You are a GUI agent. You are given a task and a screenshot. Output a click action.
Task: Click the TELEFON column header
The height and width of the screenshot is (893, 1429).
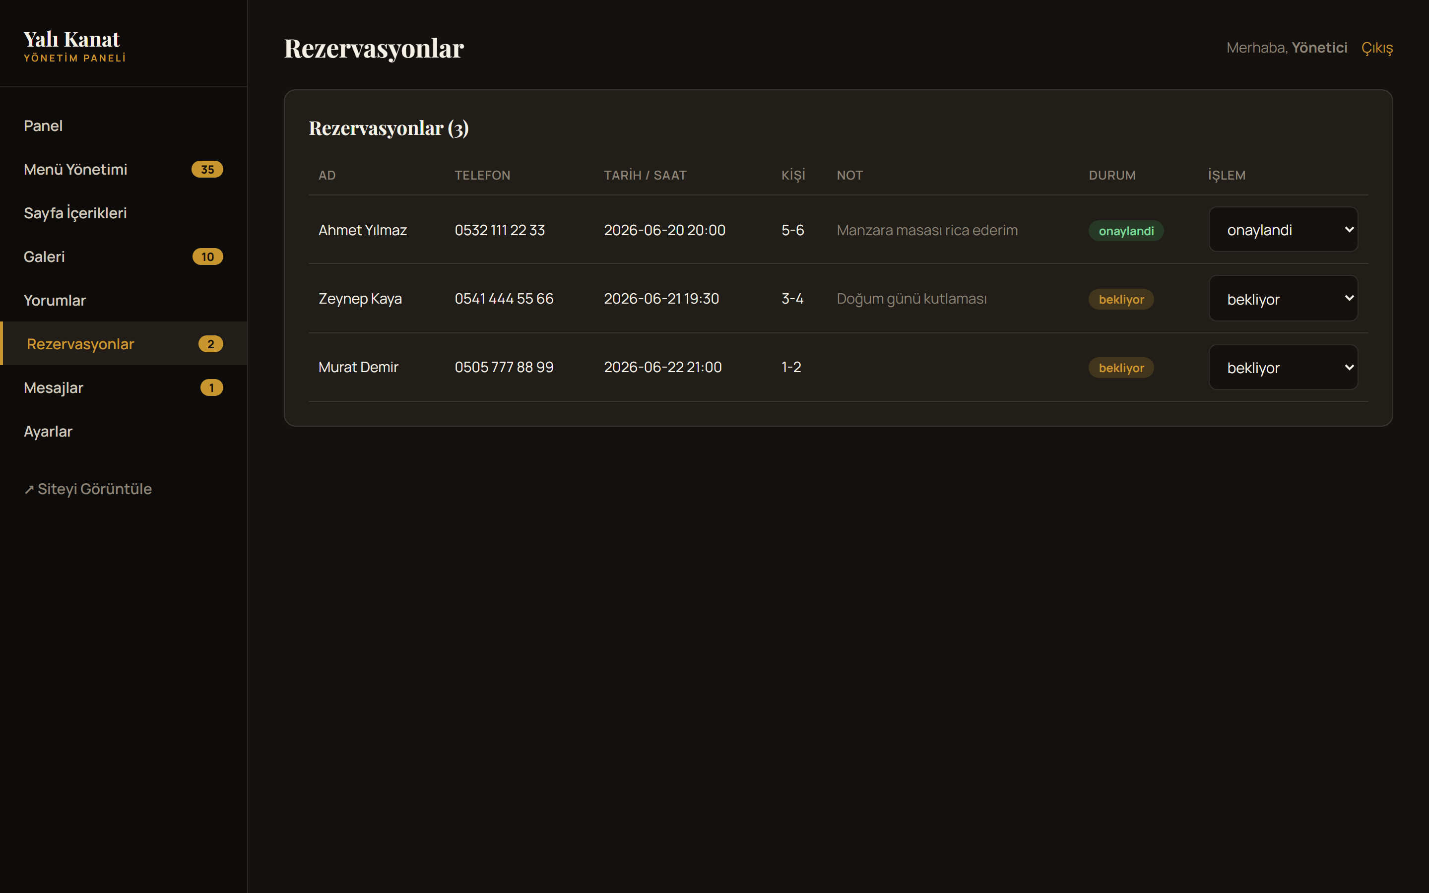[482, 176]
